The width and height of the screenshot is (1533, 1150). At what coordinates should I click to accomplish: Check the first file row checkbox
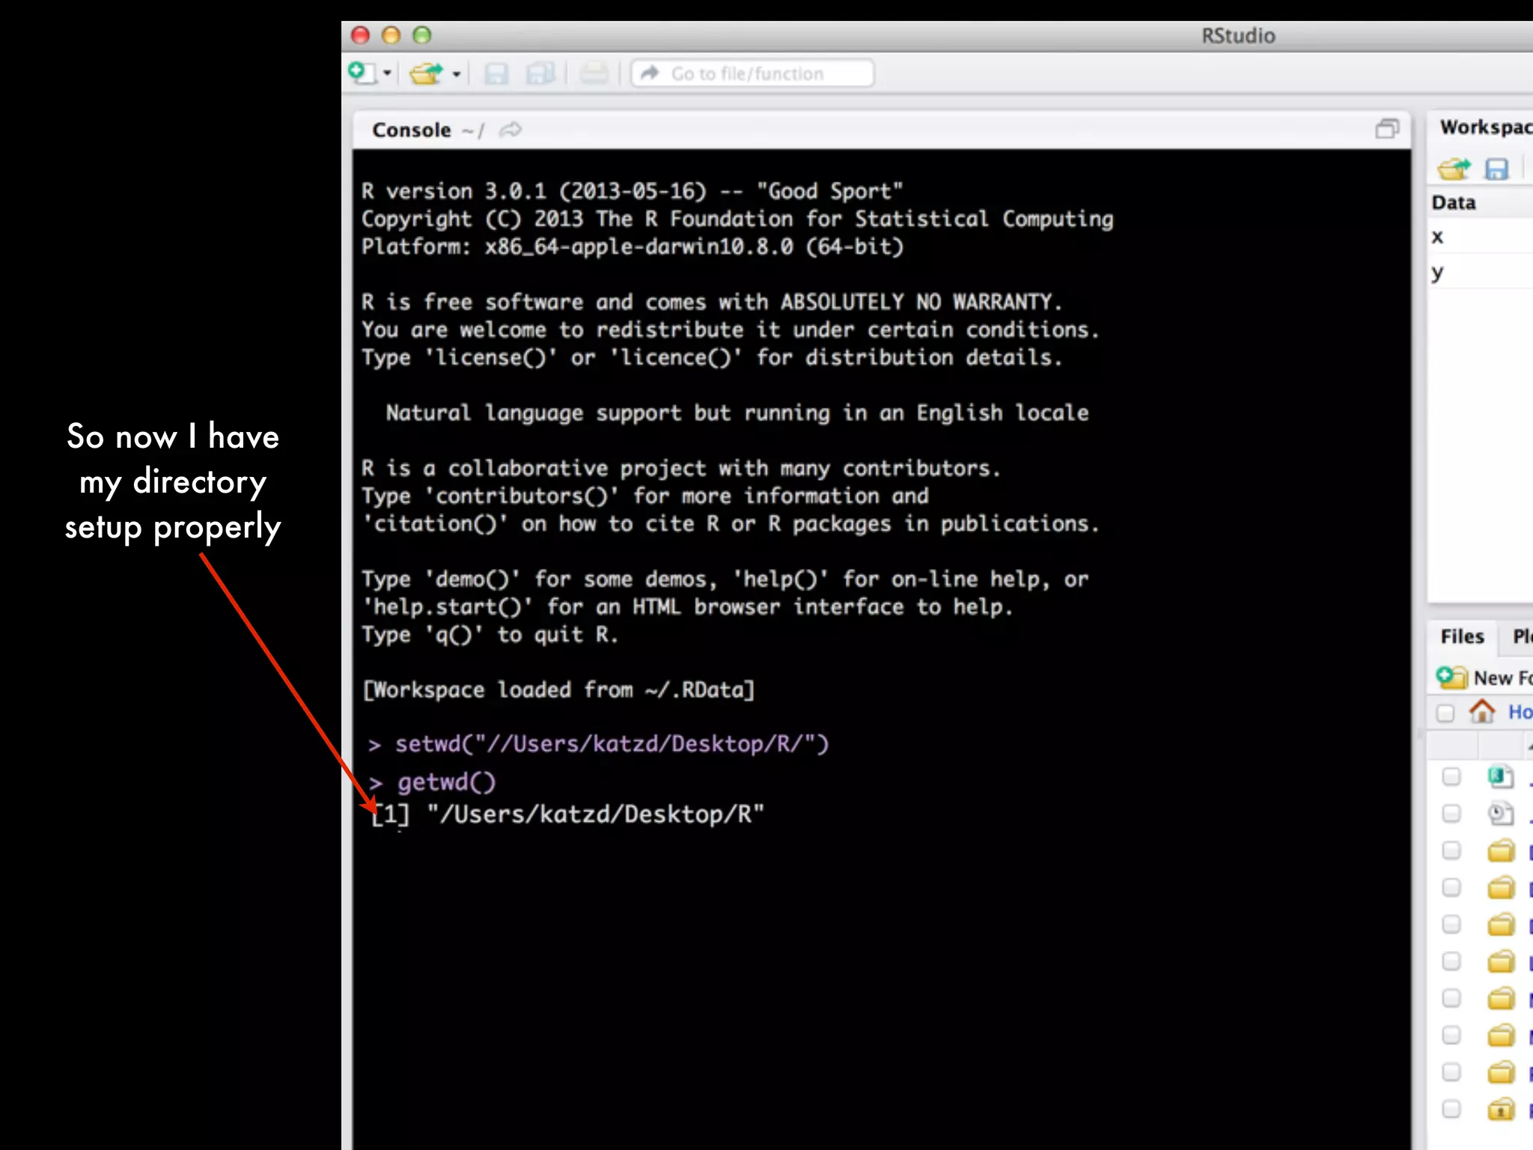(1451, 776)
